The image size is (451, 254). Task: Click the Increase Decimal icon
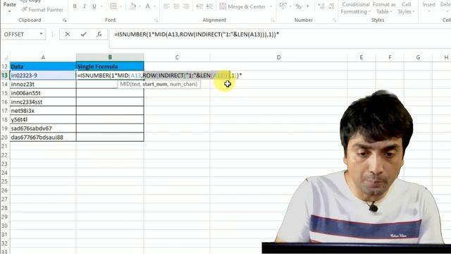321,6
